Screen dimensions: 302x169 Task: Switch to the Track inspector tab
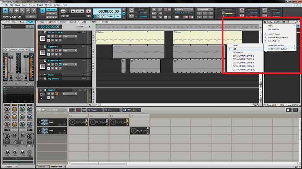pos(22,22)
